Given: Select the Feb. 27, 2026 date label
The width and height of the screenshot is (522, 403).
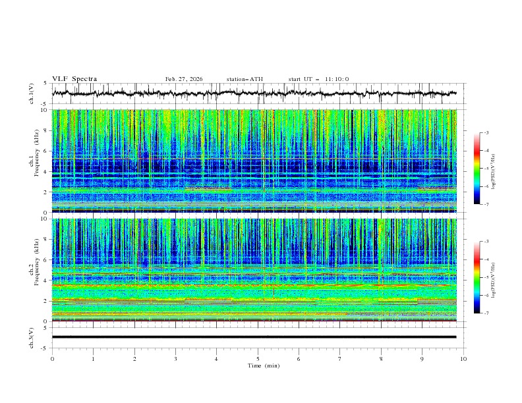Looking at the screenshot, I should 184,79.
